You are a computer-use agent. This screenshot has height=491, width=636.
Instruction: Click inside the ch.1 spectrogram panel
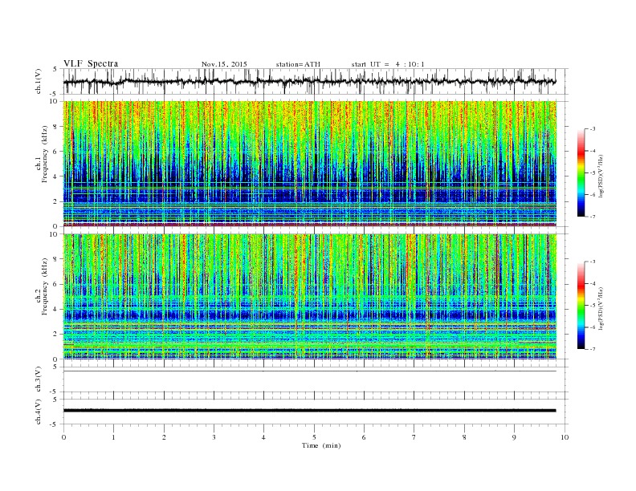(309, 164)
